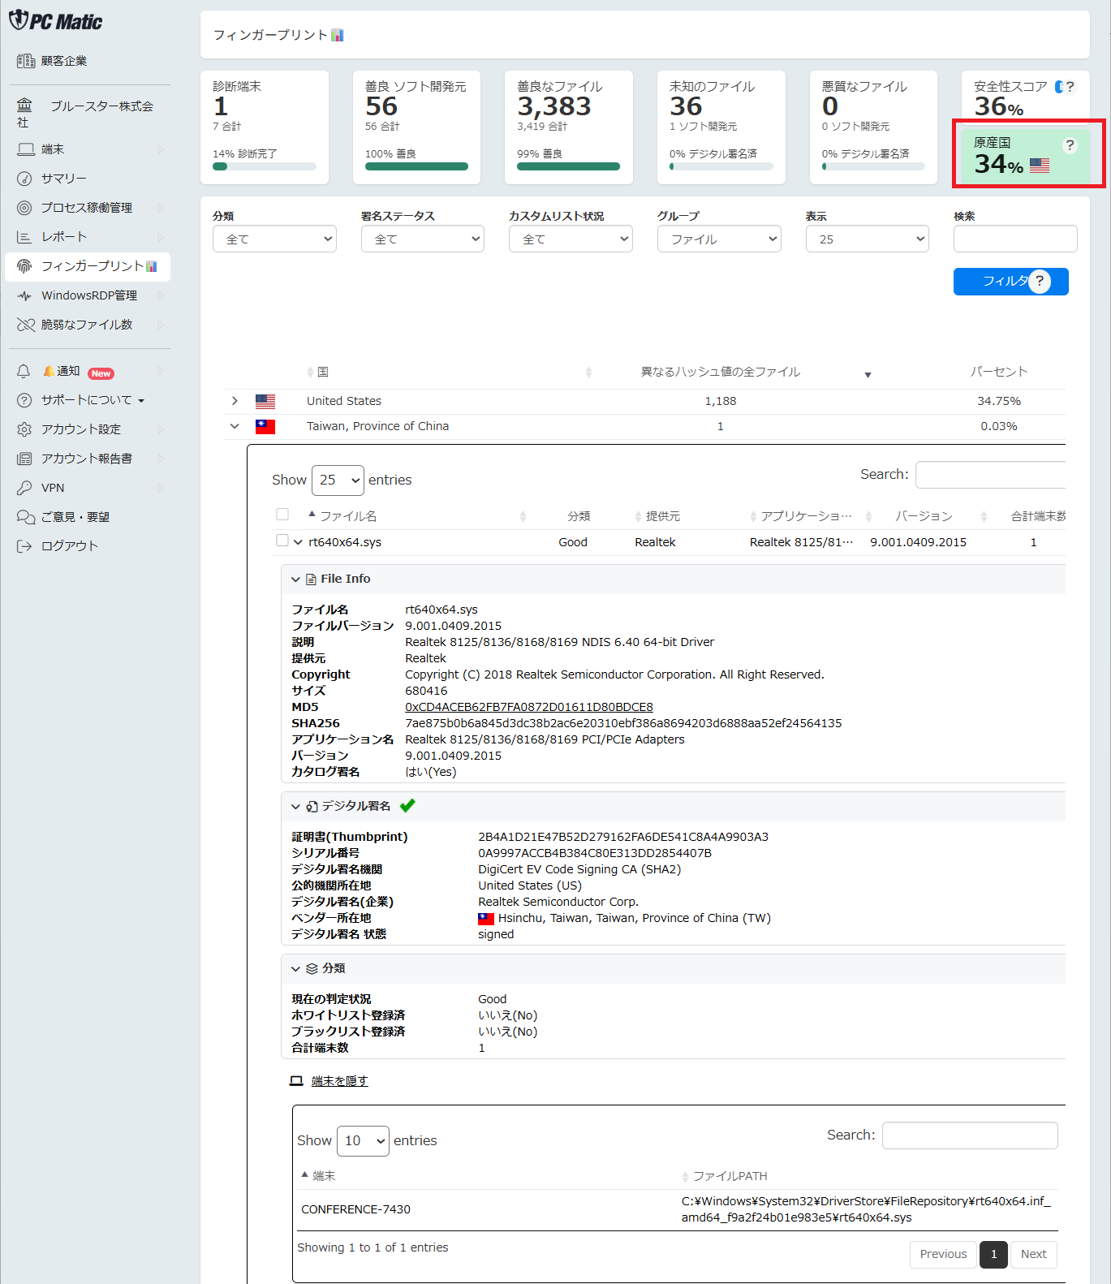Click the 未知のファイル progress bar
The height and width of the screenshot is (1284, 1111).
pos(721,166)
